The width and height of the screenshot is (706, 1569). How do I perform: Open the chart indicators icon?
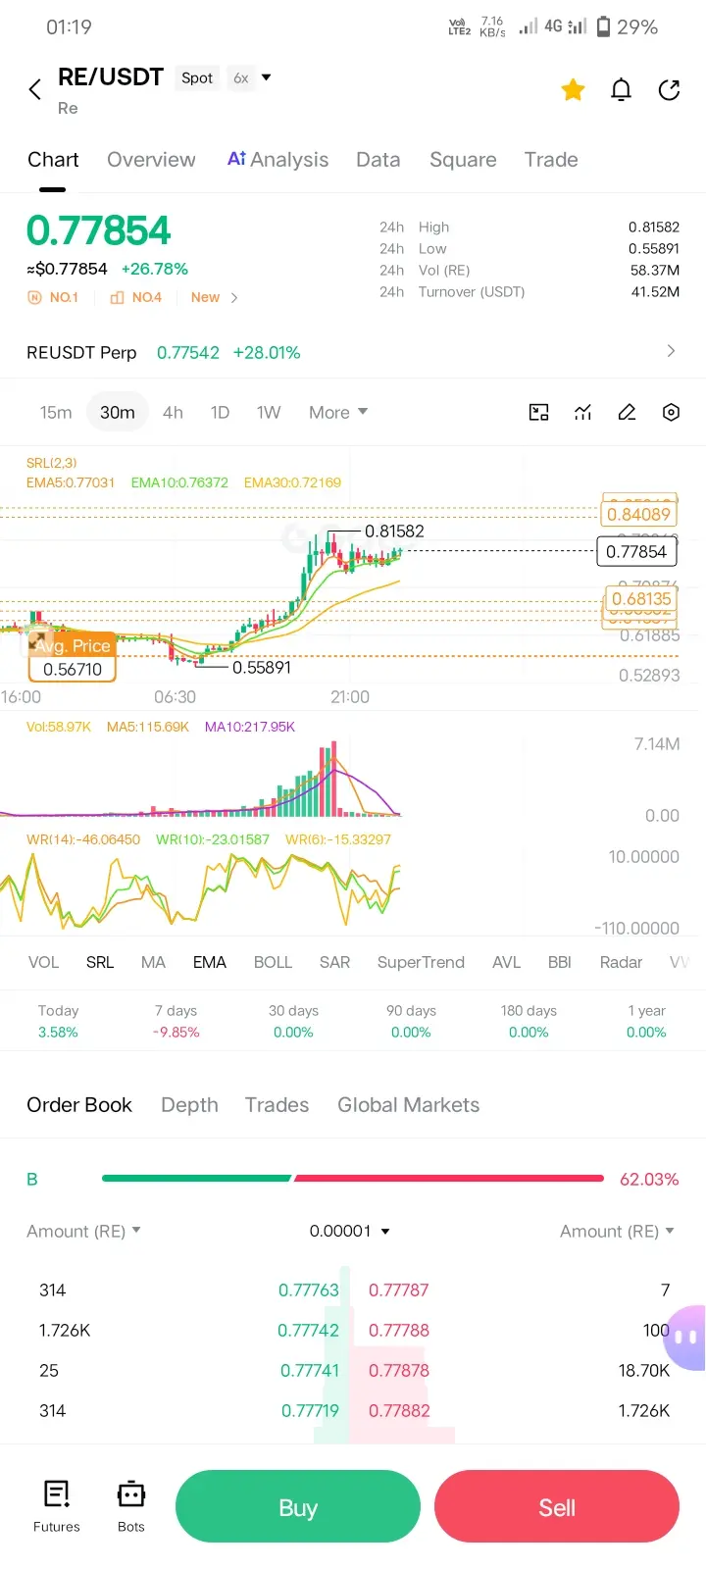[582, 413]
